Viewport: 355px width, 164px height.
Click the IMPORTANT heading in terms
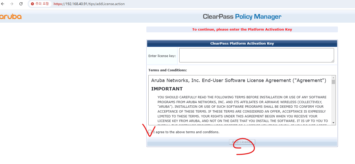tap(167, 89)
